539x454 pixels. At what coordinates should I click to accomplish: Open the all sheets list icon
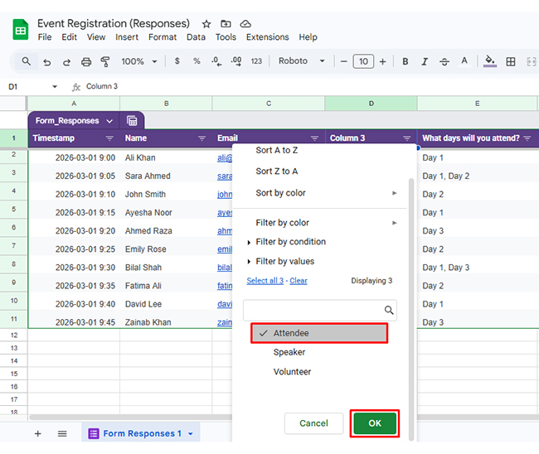62,434
